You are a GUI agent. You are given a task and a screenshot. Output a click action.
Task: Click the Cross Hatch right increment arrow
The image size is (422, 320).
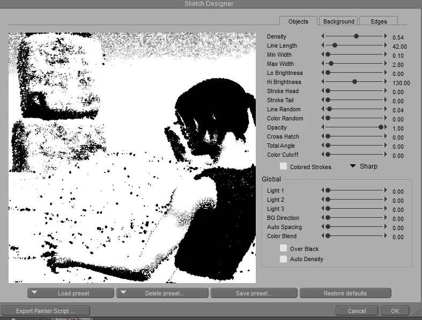coord(386,136)
